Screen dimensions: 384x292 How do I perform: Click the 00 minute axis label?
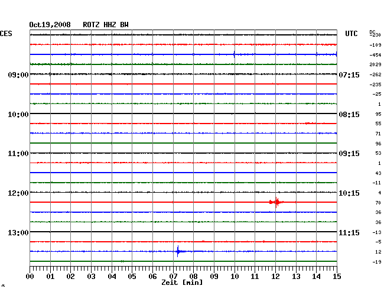(x=30, y=277)
